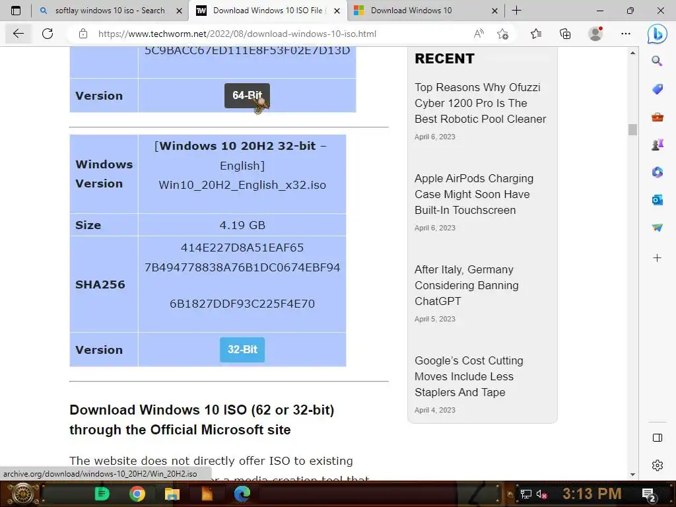Activate the Read aloud icon
The height and width of the screenshot is (507, 676).
click(x=479, y=34)
